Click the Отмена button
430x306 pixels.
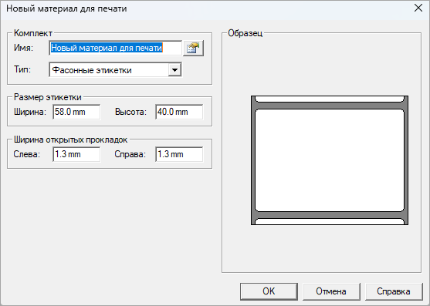331,291
